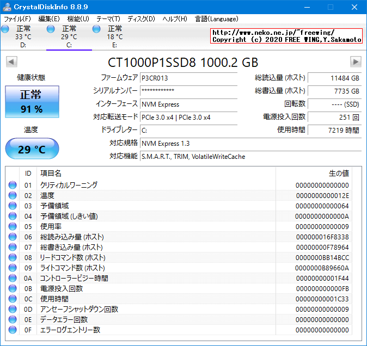Viewport: 367px width, 346px height.
Task: Open the 編集(E) menu
Action: (x=49, y=19)
